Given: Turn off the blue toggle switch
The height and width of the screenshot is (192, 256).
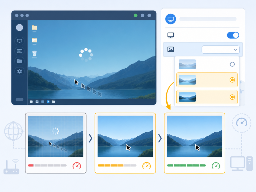Looking at the screenshot, I should 233,35.
